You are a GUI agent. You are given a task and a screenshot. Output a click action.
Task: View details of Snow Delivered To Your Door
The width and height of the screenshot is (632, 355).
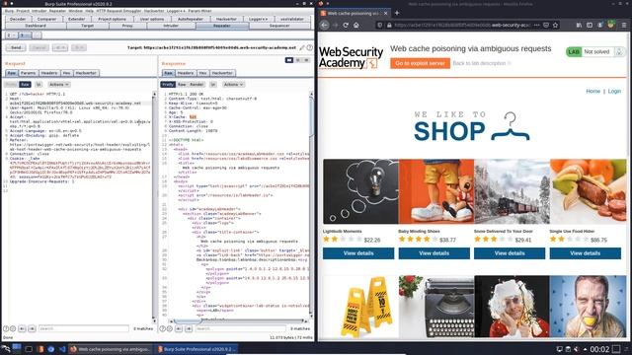(x=510, y=253)
